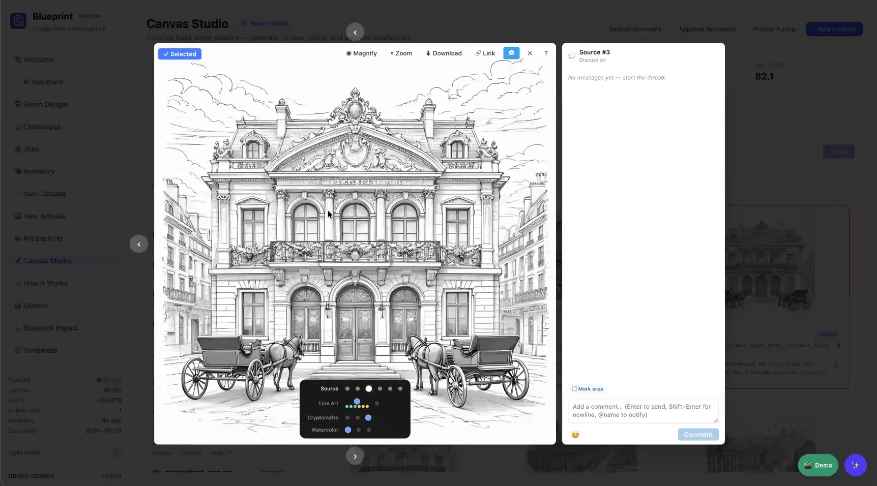Activate the Magnify tool
Screen dimensions: 877x486
(x=361, y=53)
